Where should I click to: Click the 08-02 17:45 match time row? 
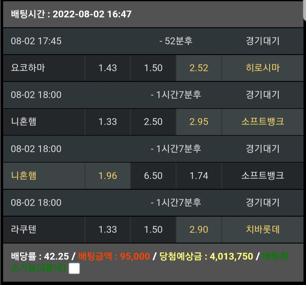point(153,41)
